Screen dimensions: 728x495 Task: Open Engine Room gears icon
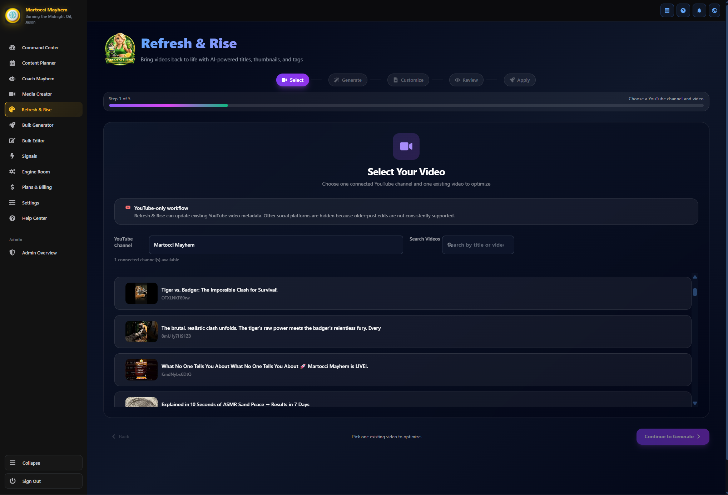pos(12,172)
